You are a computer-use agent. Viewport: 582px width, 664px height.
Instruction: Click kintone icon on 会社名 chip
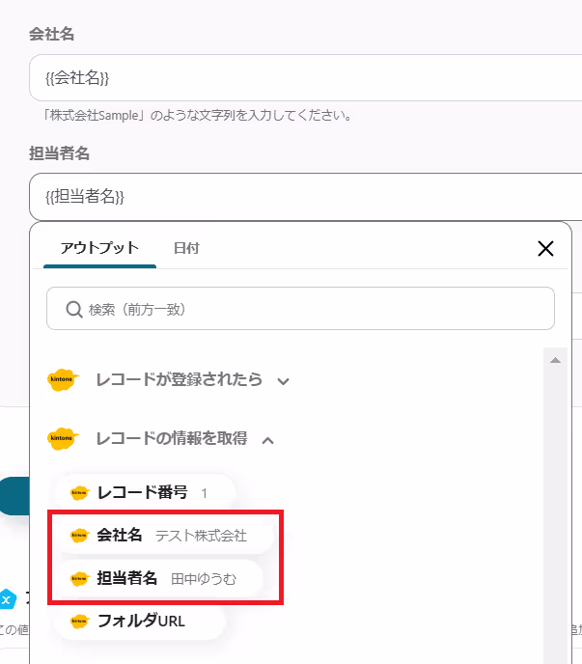tap(79, 536)
